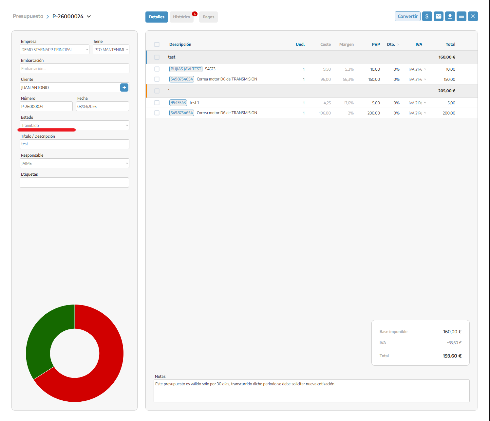Open the Estado Tramitado dropdown
Viewport: 490px width, 421px height.
[74, 125]
